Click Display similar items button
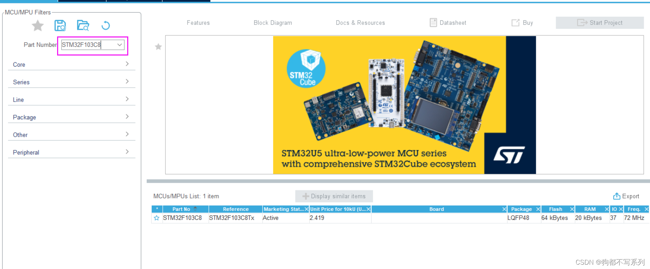The height and width of the screenshot is (269, 650). point(334,196)
